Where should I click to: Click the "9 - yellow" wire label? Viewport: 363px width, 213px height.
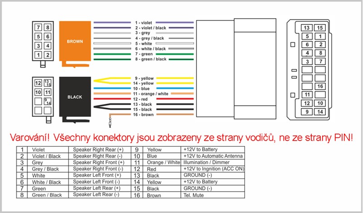tap(144, 77)
